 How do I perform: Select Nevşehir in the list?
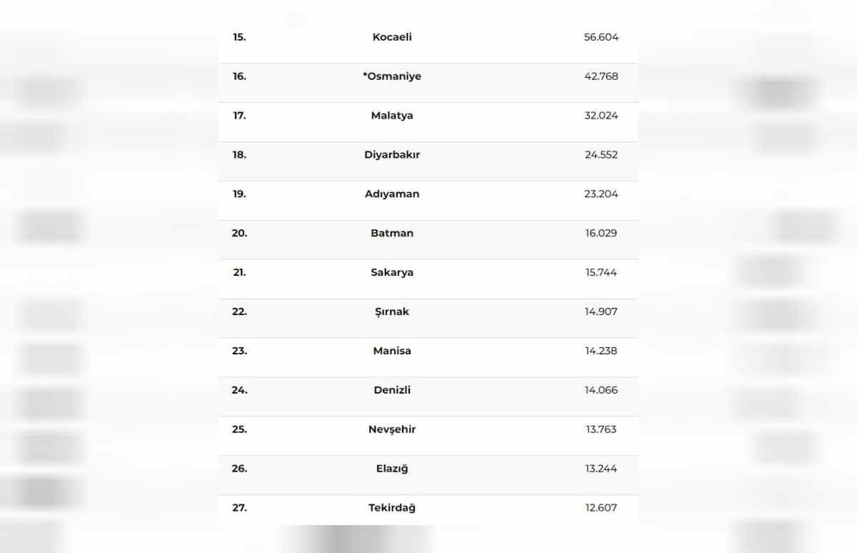point(392,430)
